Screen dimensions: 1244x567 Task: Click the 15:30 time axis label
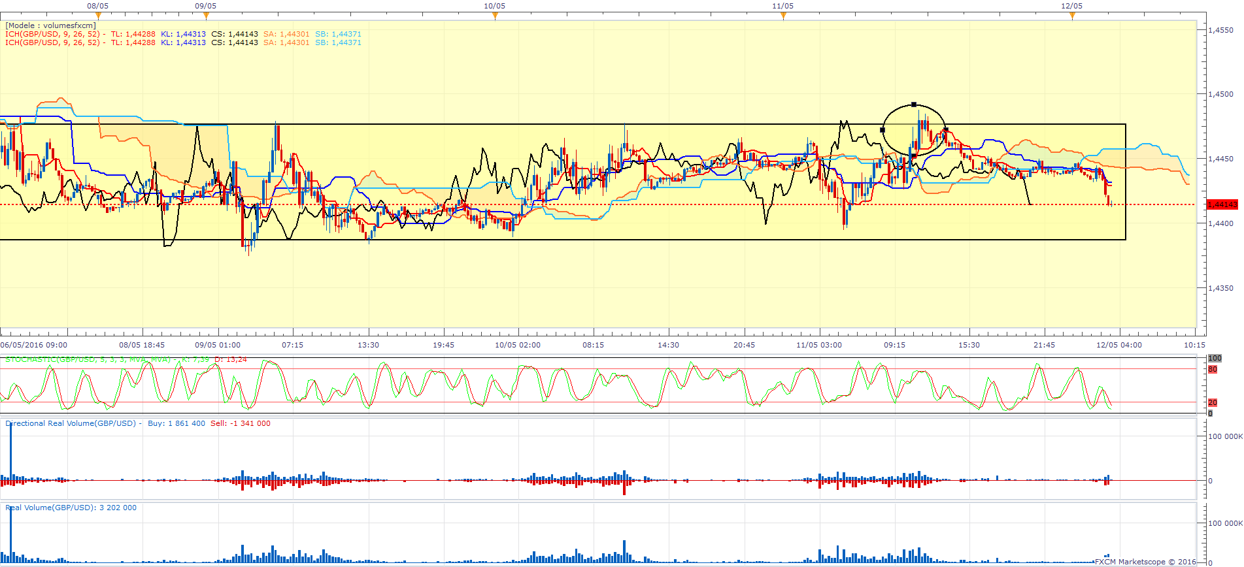[x=969, y=345]
